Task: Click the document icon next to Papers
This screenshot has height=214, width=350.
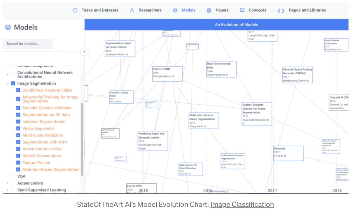Action: (209, 10)
